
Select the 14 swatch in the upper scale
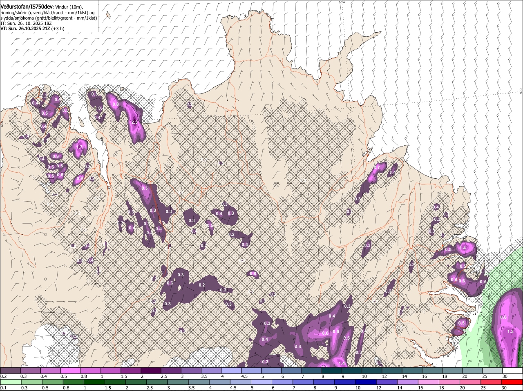pyautogui.click(x=412, y=371)
